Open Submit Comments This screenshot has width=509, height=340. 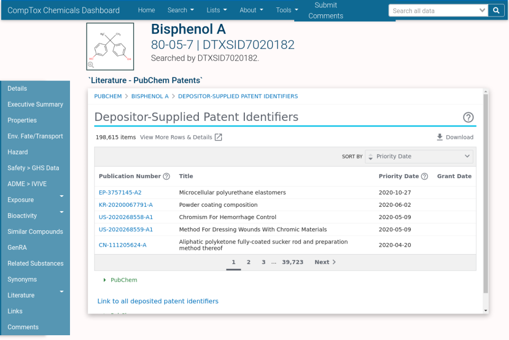326,11
